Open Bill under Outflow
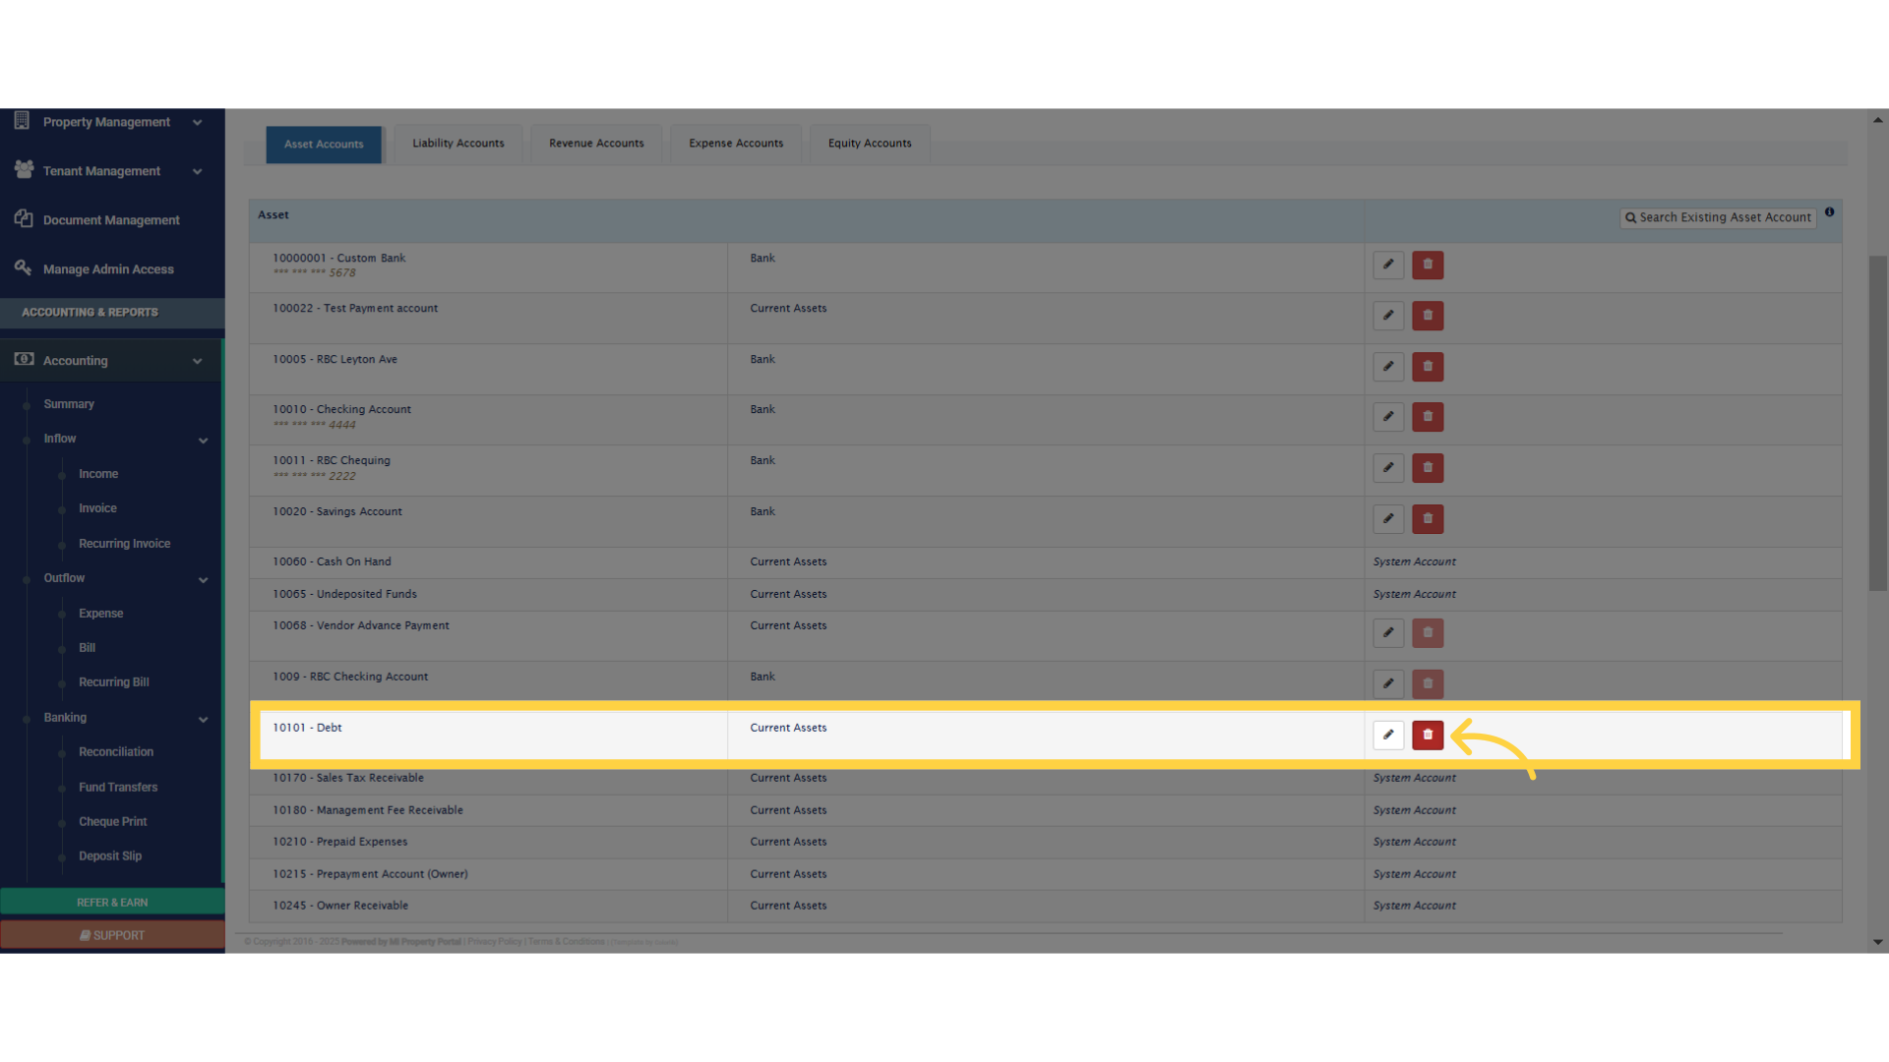Image resolution: width=1889 pixels, height=1062 pixels. [x=87, y=648]
